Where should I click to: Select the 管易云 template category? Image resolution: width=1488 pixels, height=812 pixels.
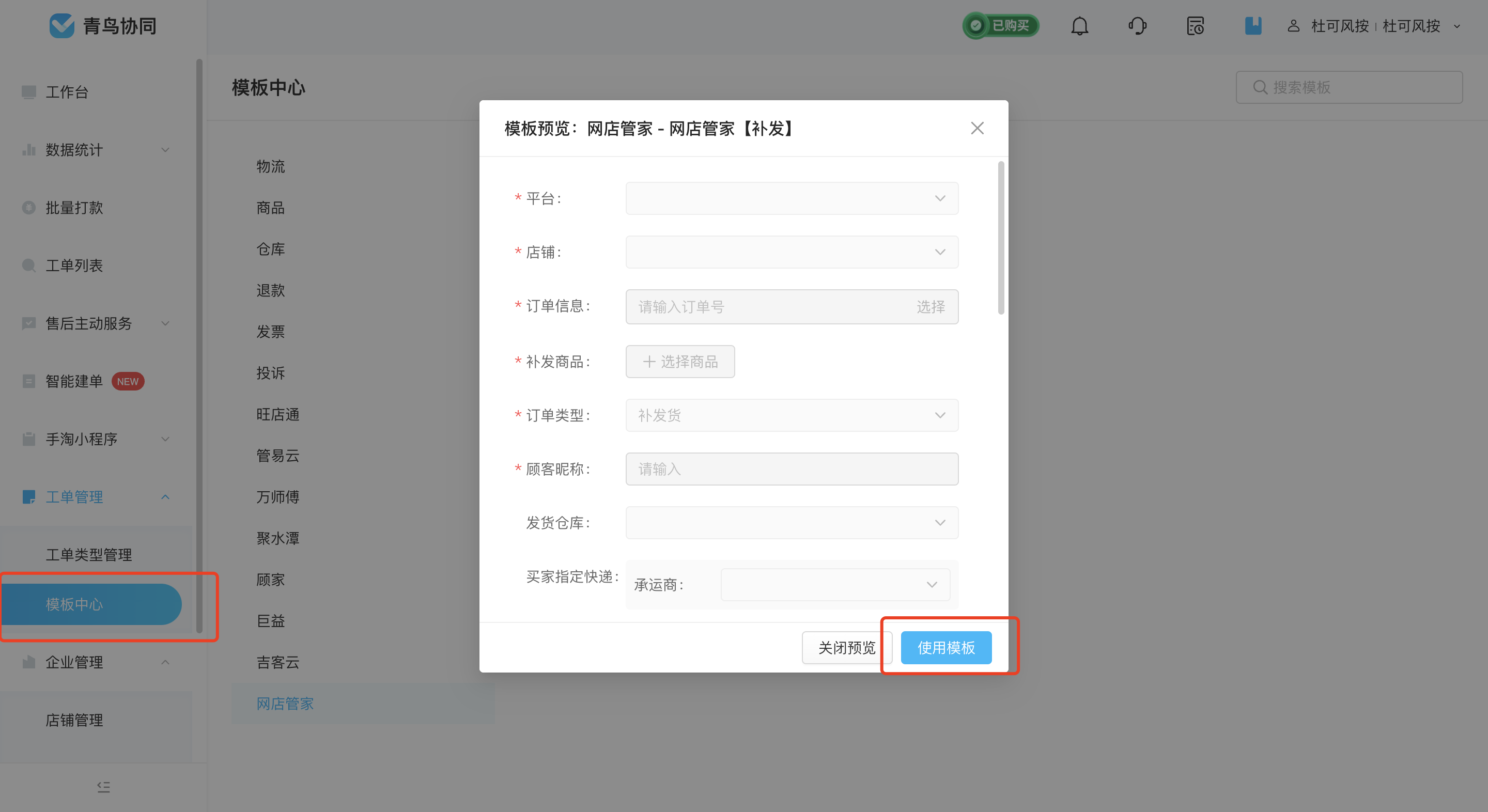click(x=278, y=455)
